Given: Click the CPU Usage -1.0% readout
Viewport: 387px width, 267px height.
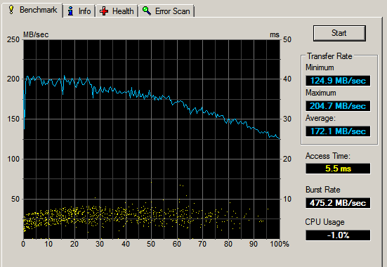Looking at the screenshot, I should (x=338, y=235).
